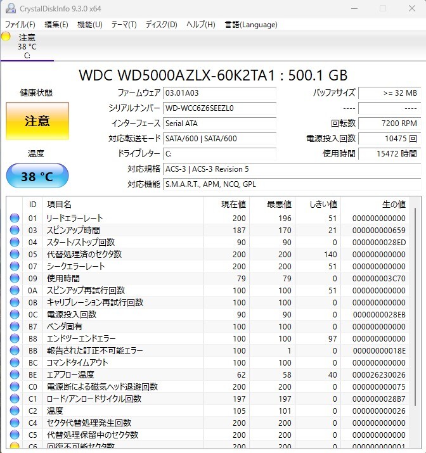The width and height of the screenshot is (426, 453).
Task: Select the C: drive tab with 注意 status
Action: (27, 46)
